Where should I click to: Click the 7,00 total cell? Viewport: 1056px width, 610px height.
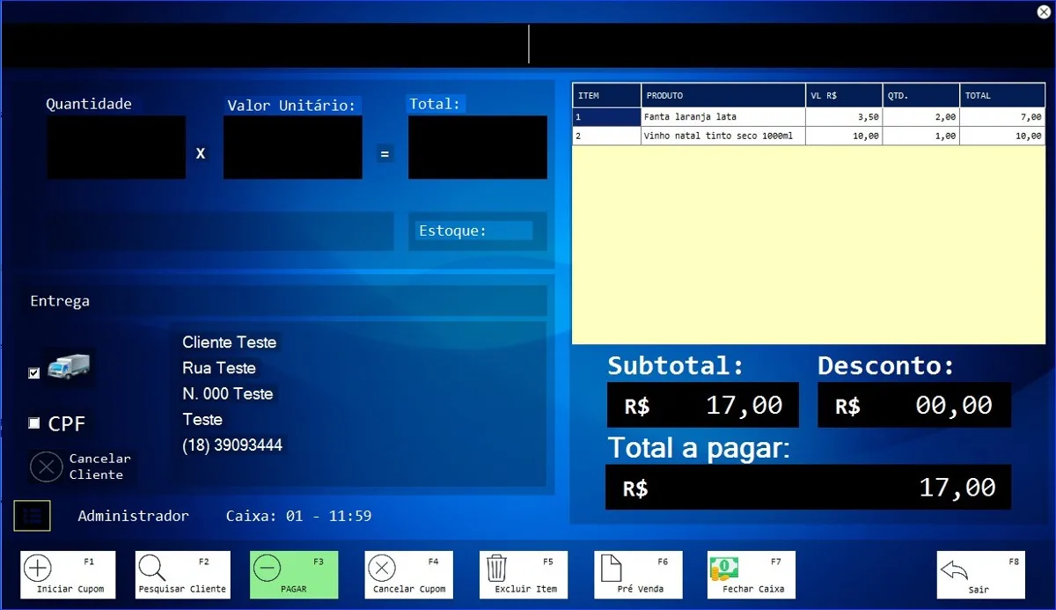point(1002,116)
